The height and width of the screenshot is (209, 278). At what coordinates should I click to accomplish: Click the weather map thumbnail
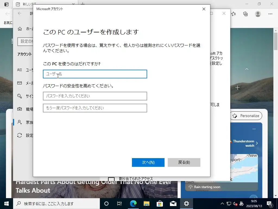click(244, 168)
